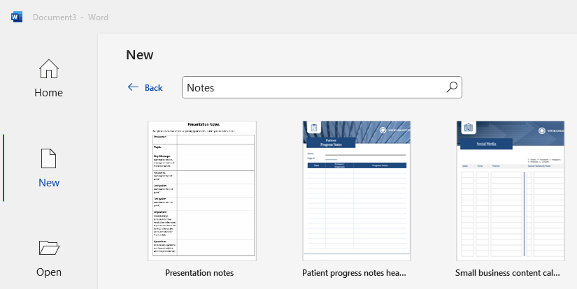The image size is (577, 289).
Task: Click the Back arrow icon
Action: point(133,87)
